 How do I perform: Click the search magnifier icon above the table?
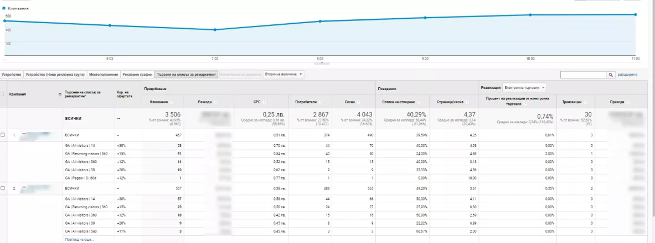coord(611,75)
